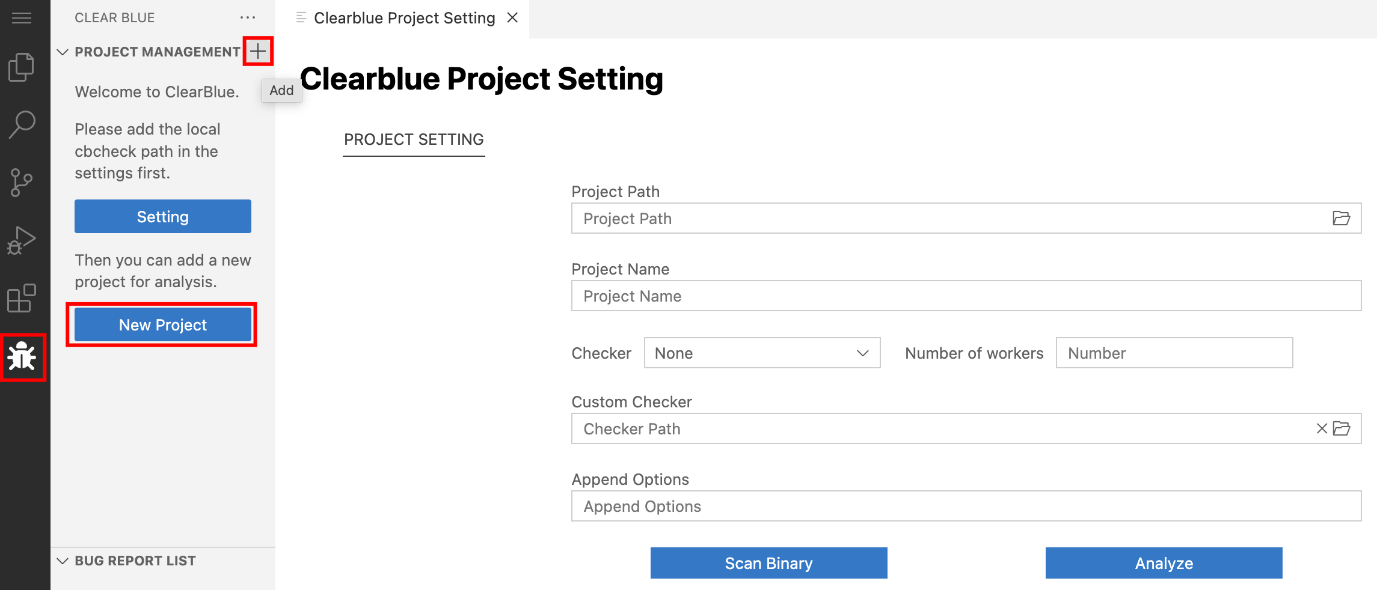Open the ClearBlue bug icon in activity bar

pyautogui.click(x=22, y=357)
